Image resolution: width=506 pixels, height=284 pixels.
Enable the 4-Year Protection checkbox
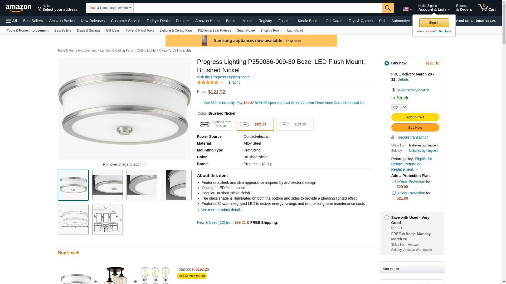point(394,181)
